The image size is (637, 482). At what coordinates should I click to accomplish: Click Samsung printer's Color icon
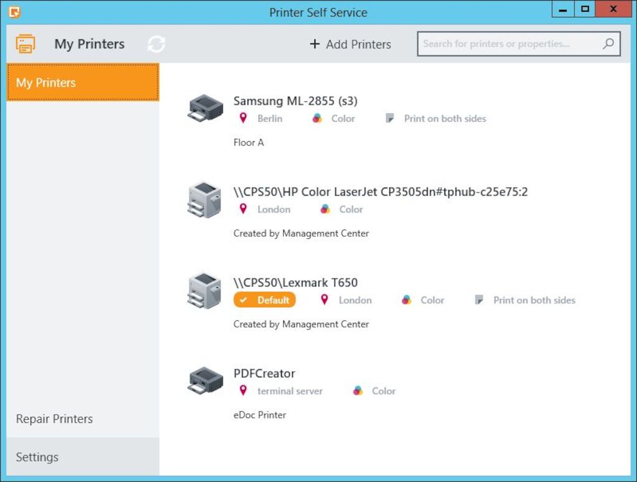317,118
